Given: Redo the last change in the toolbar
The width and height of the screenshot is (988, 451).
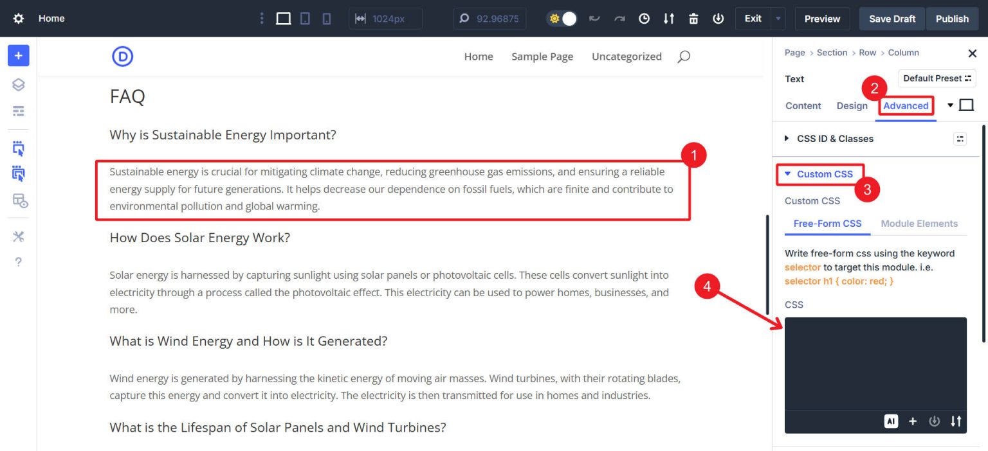Looking at the screenshot, I should [619, 19].
